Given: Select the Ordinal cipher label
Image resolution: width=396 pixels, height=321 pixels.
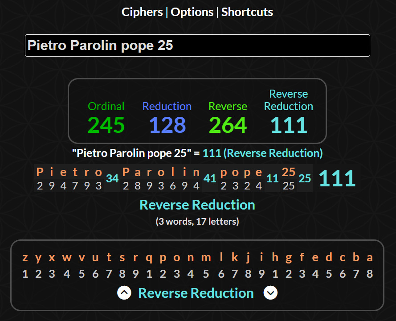Looking at the screenshot, I should 106,106.
